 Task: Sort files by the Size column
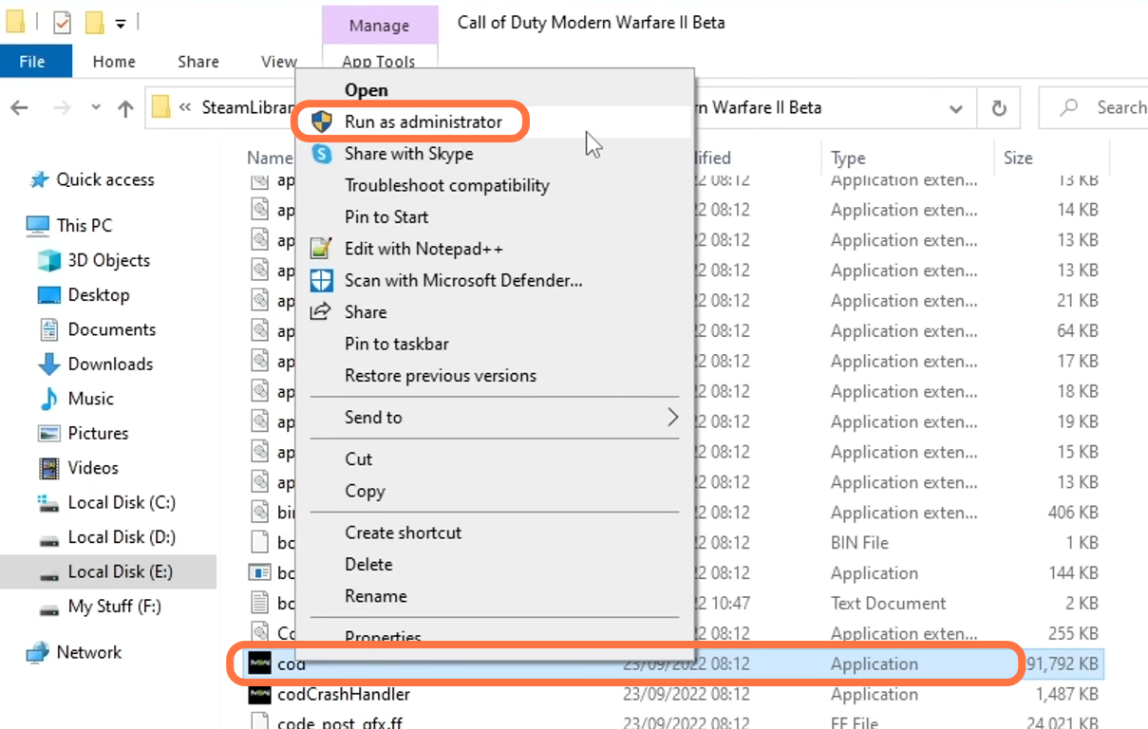click(x=1018, y=159)
